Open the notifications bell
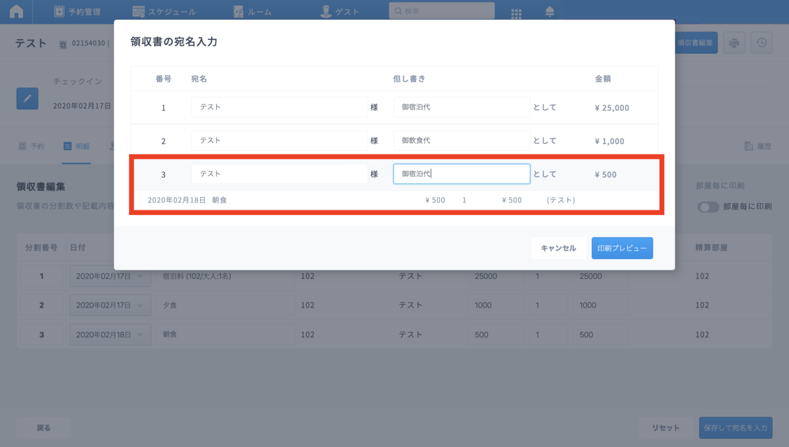This screenshot has width=789, height=447. (x=549, y=12)
